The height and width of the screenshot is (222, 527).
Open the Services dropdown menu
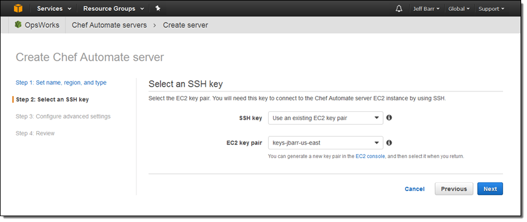pyautogui.click(x=54, y=9)
